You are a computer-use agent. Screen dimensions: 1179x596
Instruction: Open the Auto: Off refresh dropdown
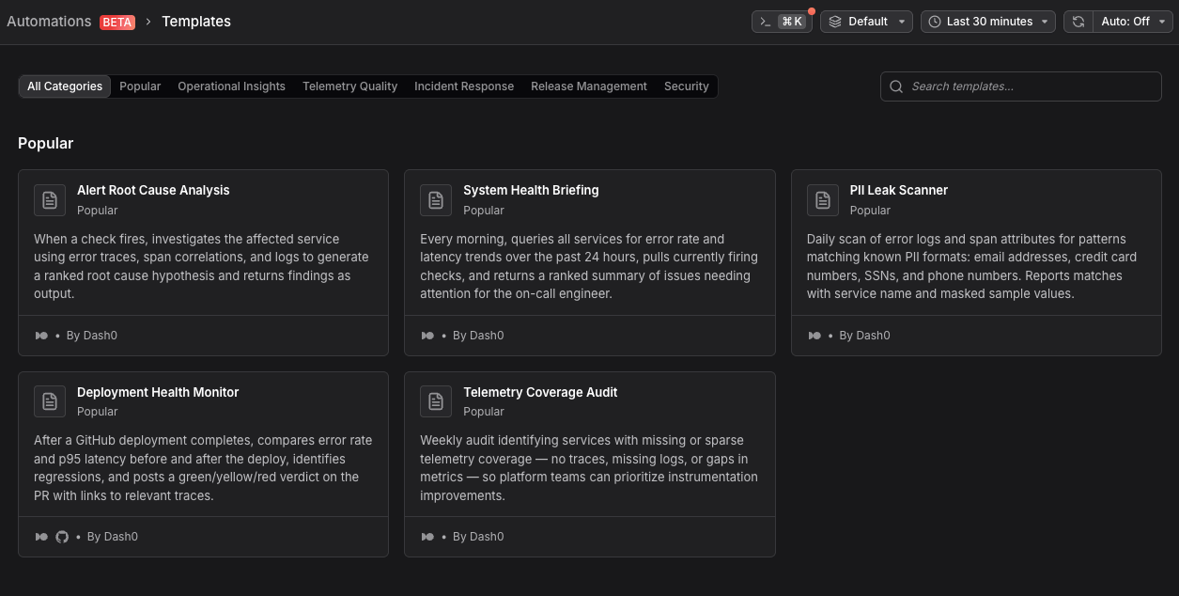pyautogui.click(x=1133, y=22)
